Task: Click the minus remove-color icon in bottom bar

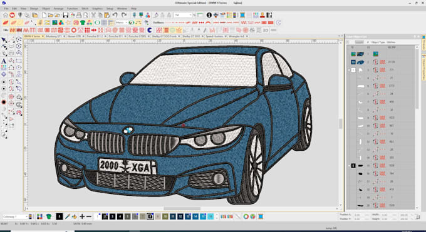Action: pyautogui.click(x=88, y=216)
